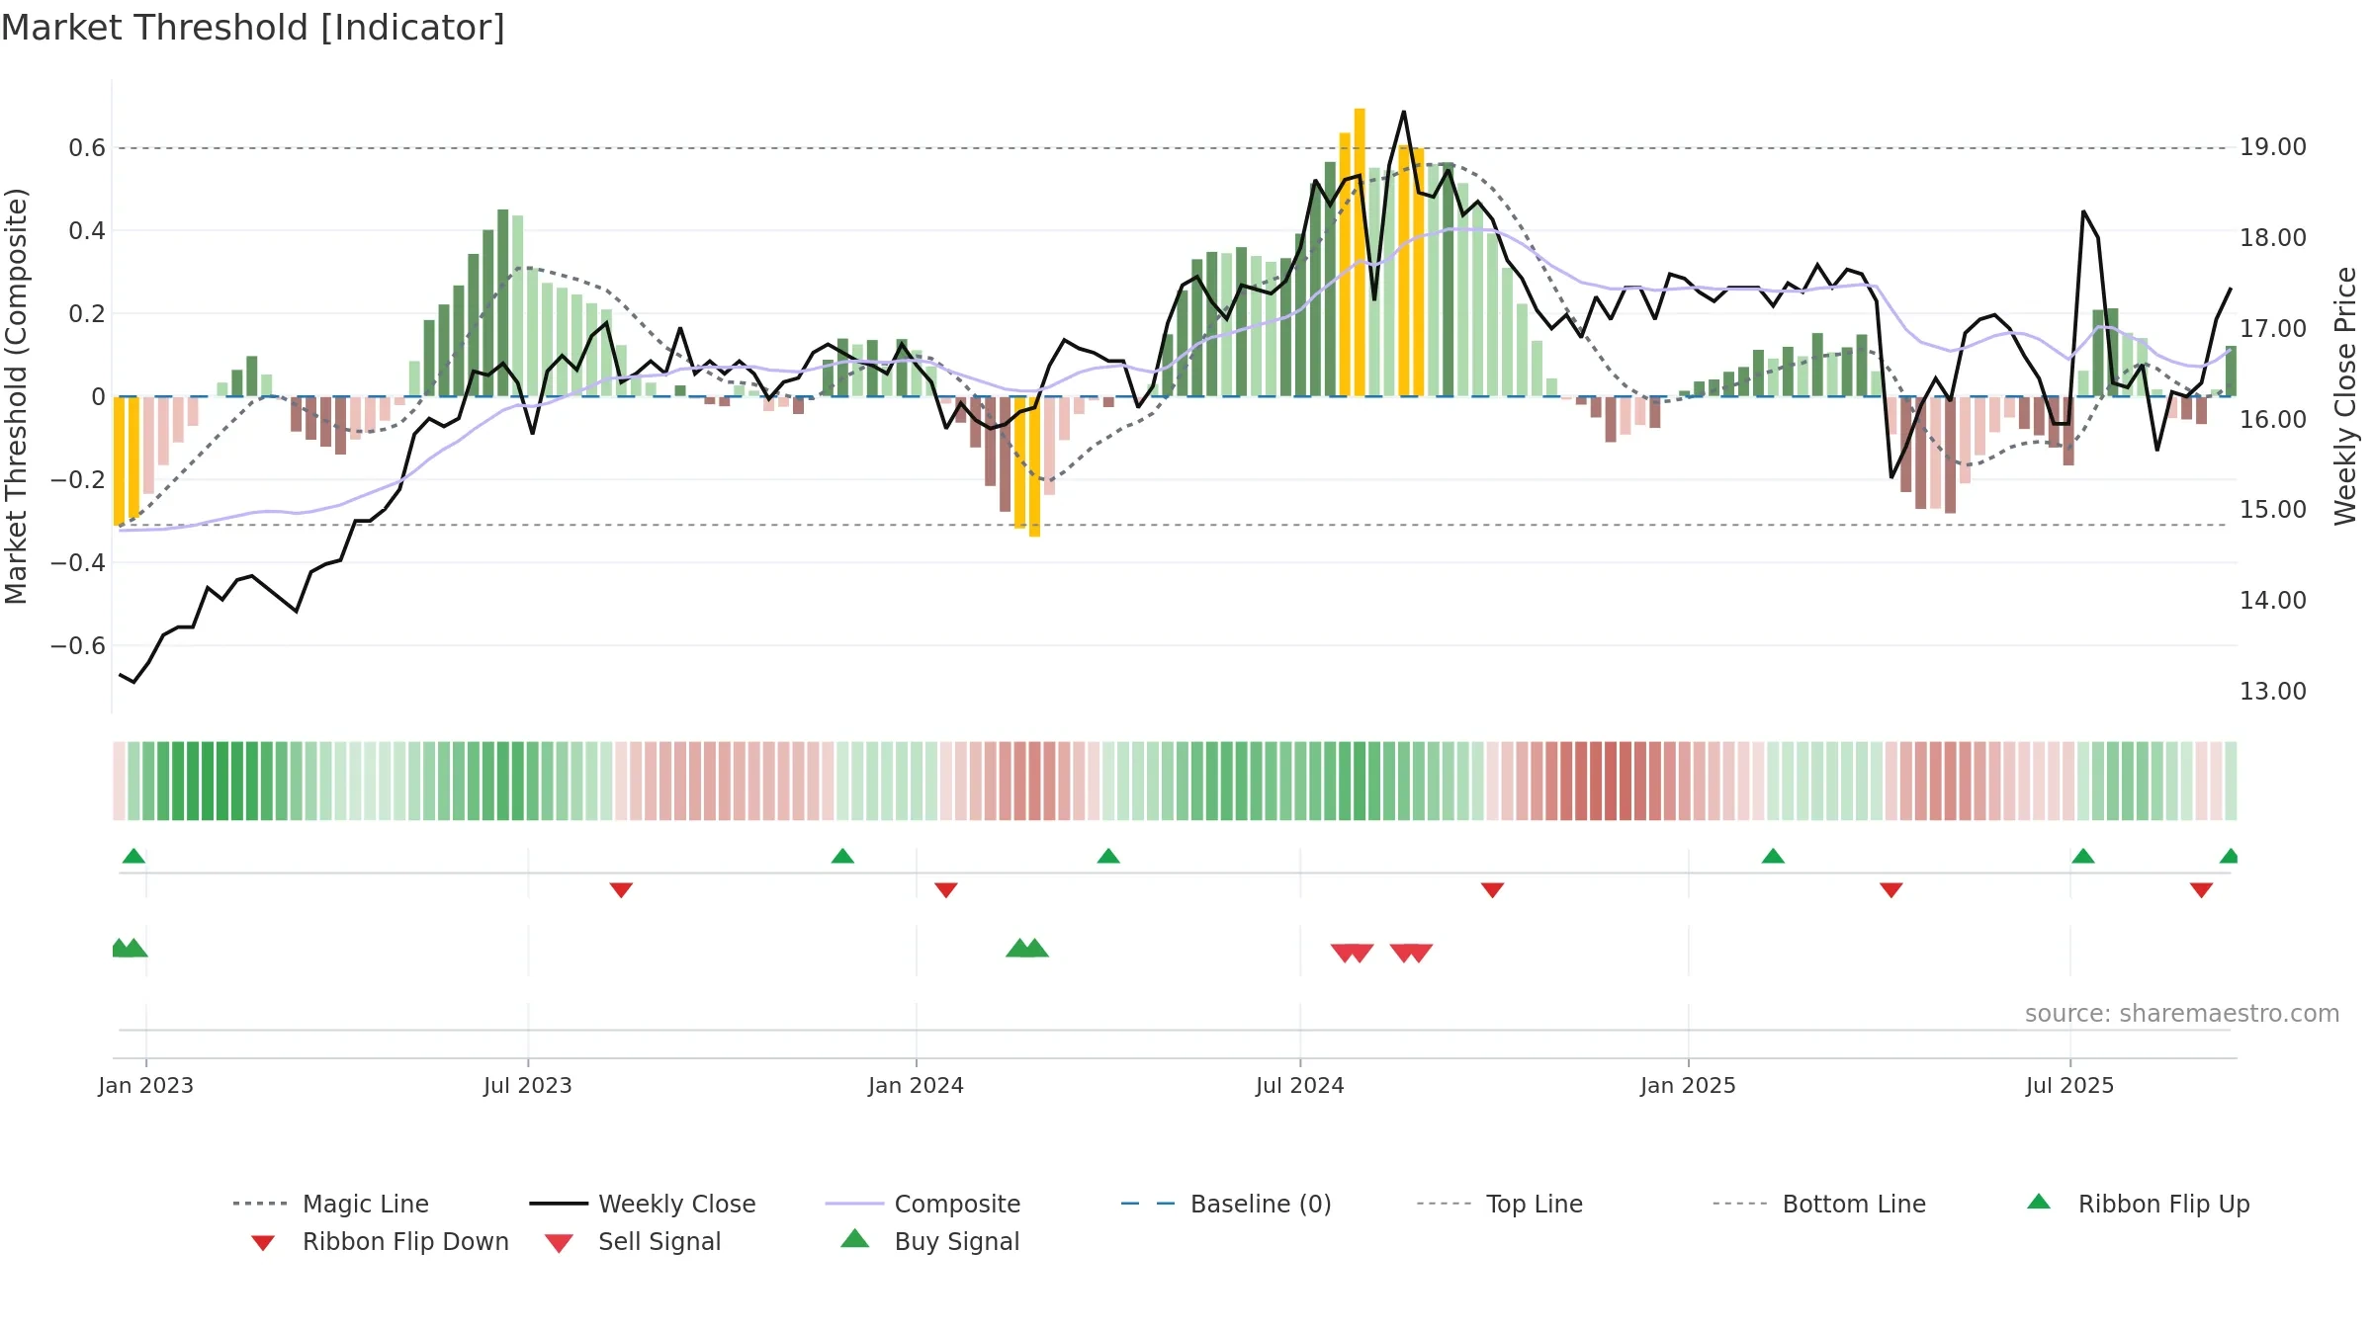Click the Jan 2023 x-axis label
Image resolution: width=2373 pixels, height=1334 pixels.
point(146,1085)
